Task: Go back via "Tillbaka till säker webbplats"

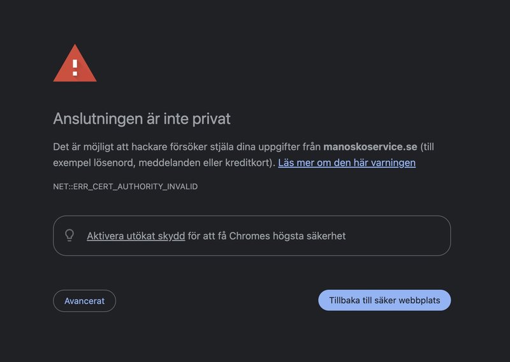Action: [384, 300]
